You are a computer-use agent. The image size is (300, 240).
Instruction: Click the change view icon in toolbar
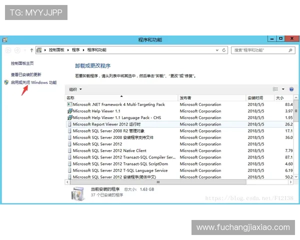click(275, 89)
